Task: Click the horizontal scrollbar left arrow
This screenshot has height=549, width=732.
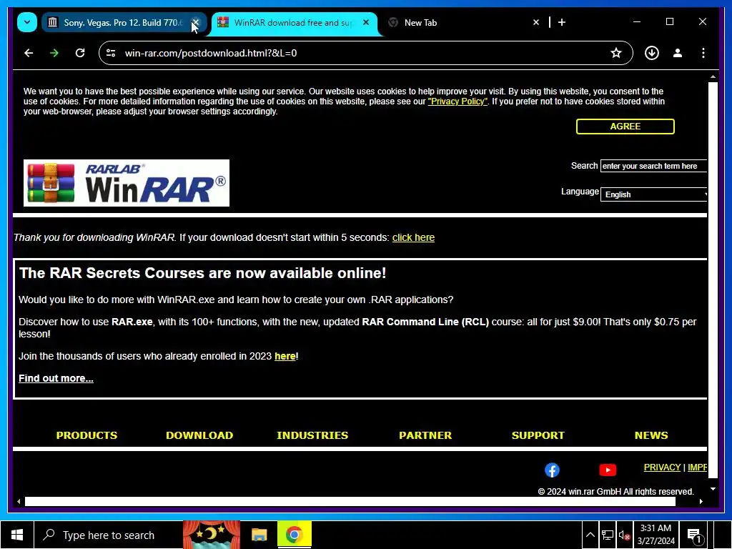Action: [x=19, y=501]
